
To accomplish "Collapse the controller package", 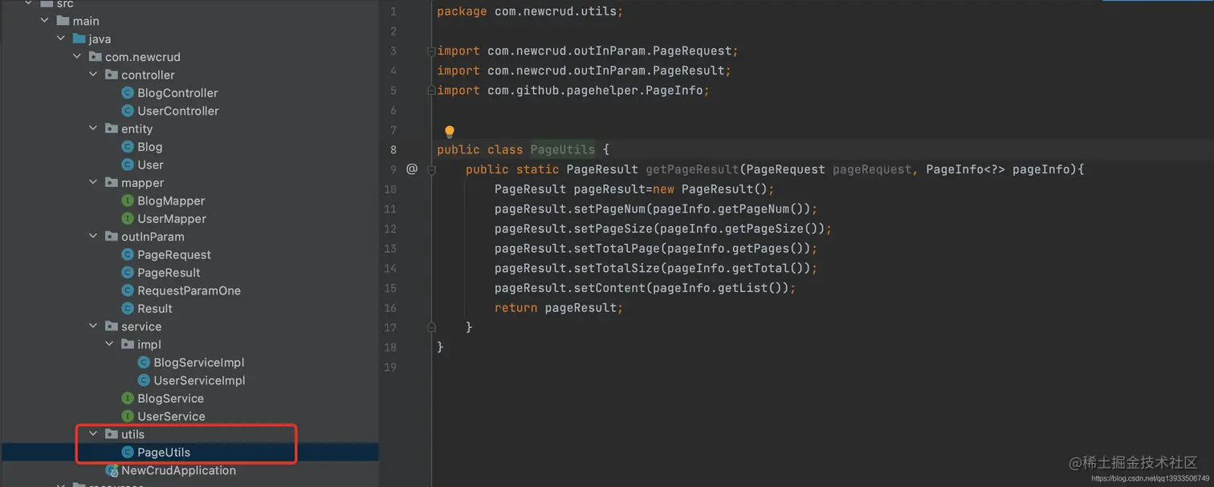I will (x=93, y=75).
